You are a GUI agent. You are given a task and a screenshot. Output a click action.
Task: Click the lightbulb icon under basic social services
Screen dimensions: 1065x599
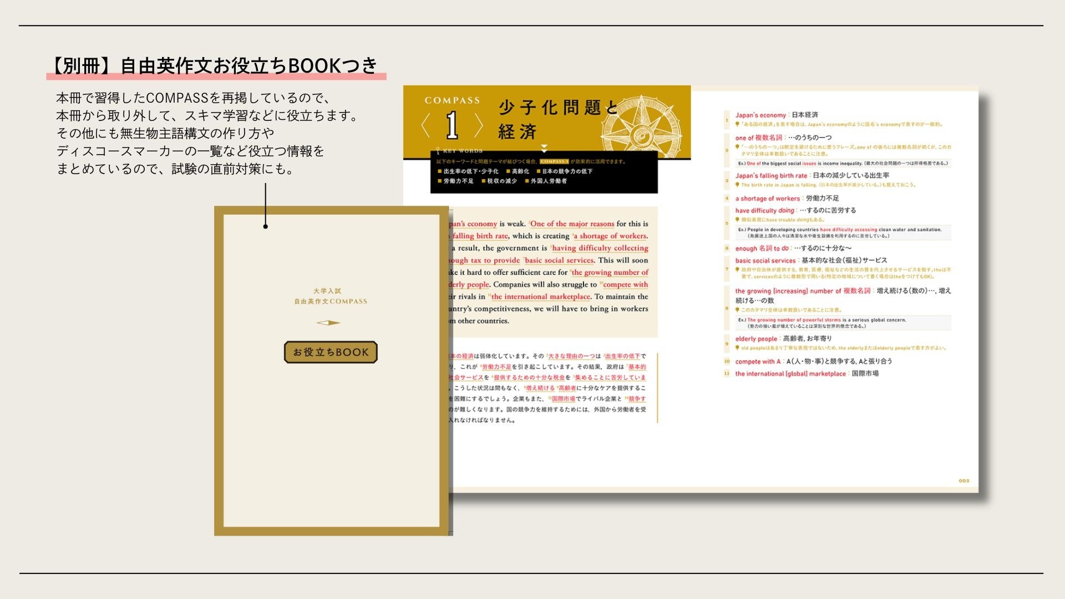point(737,270)
